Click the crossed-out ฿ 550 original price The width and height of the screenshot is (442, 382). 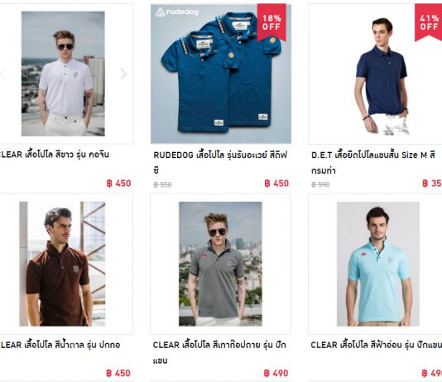tap(162, 184)
